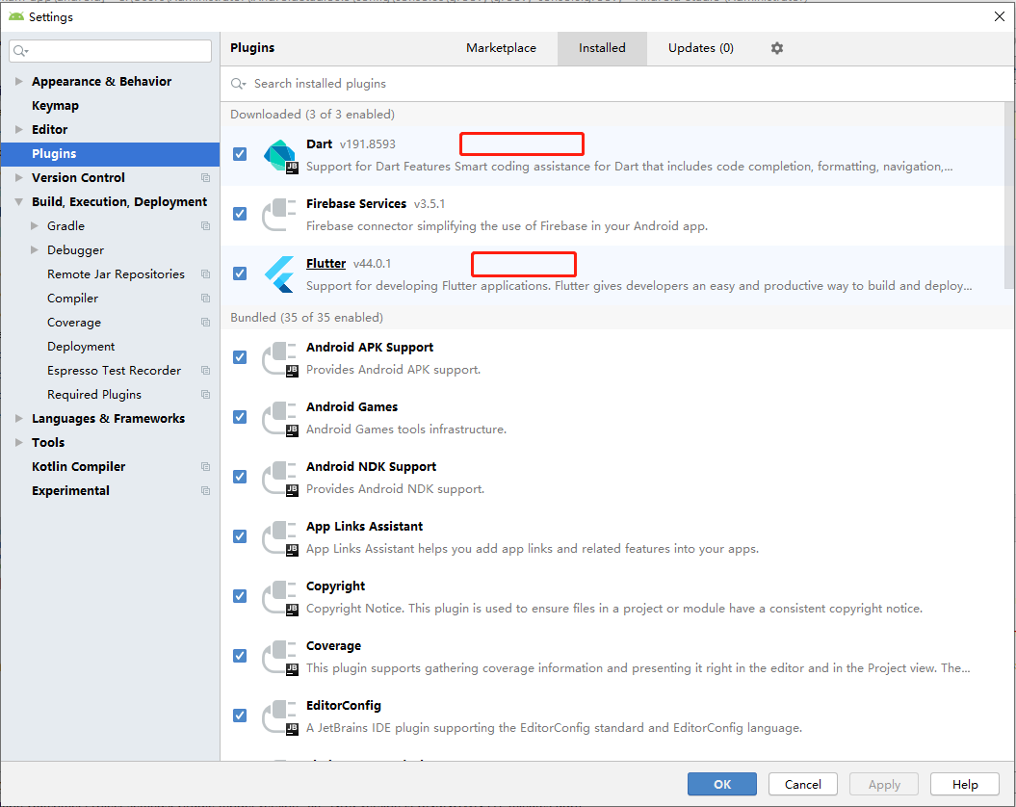Click the Search installed plugins field
This screenshot has width=1016, height=807.
point(615,84)
